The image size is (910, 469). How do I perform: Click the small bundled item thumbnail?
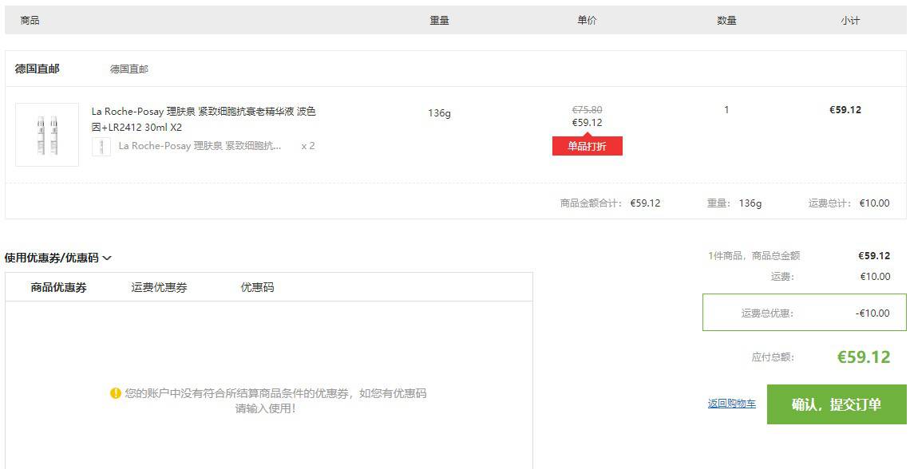point(101,146)
